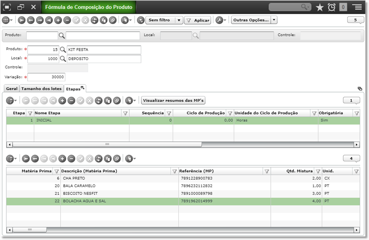Expand Outras Opções dropdown arrow
Image resolution: width=369 pixels, height=240 pixels.
pyautogui.click(x=274, y=20)
